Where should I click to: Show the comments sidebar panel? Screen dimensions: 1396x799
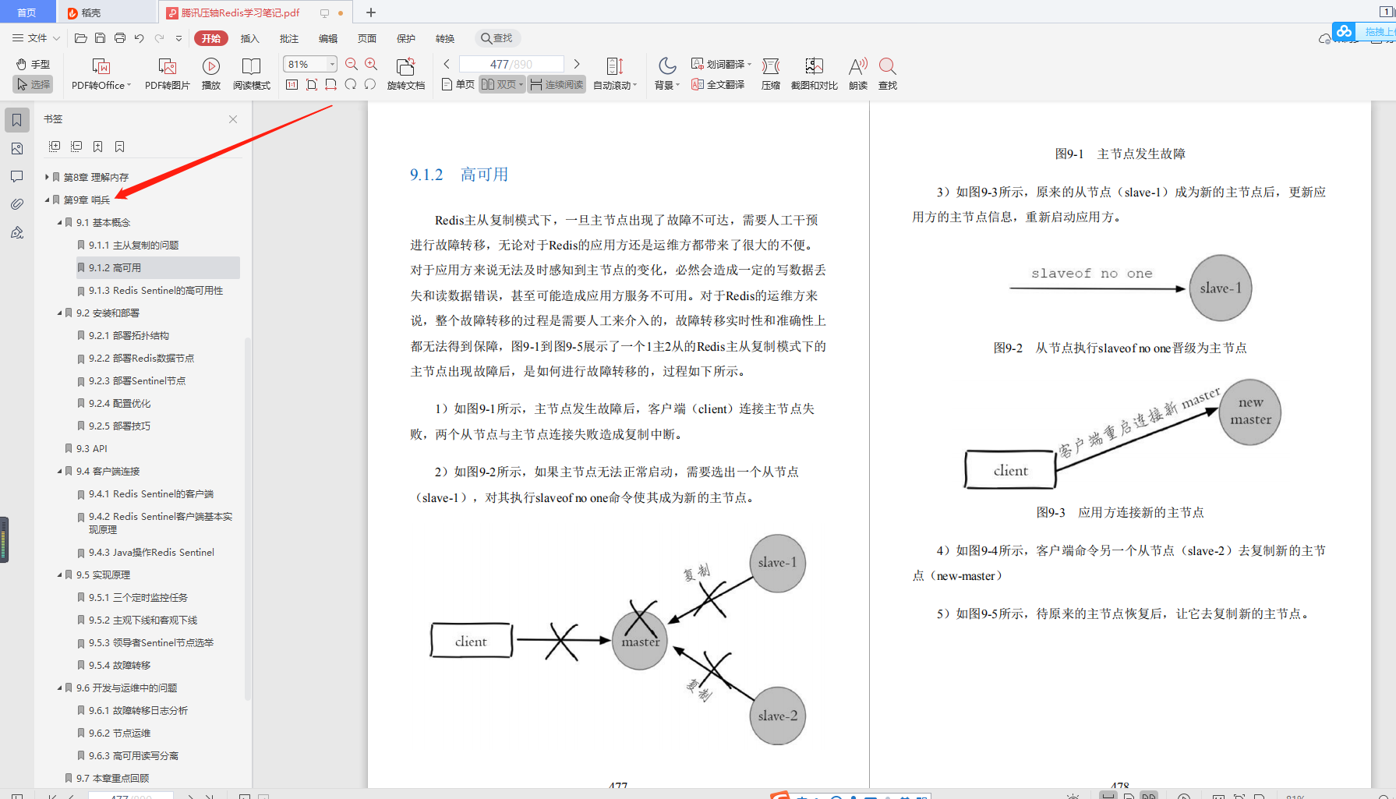click(17, 176)
